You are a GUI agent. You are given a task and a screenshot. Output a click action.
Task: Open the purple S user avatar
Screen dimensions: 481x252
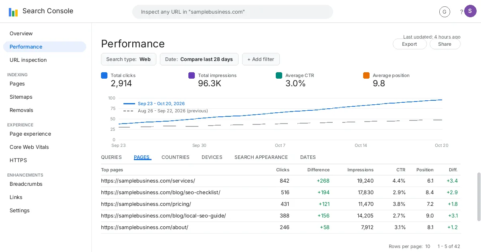470,11
